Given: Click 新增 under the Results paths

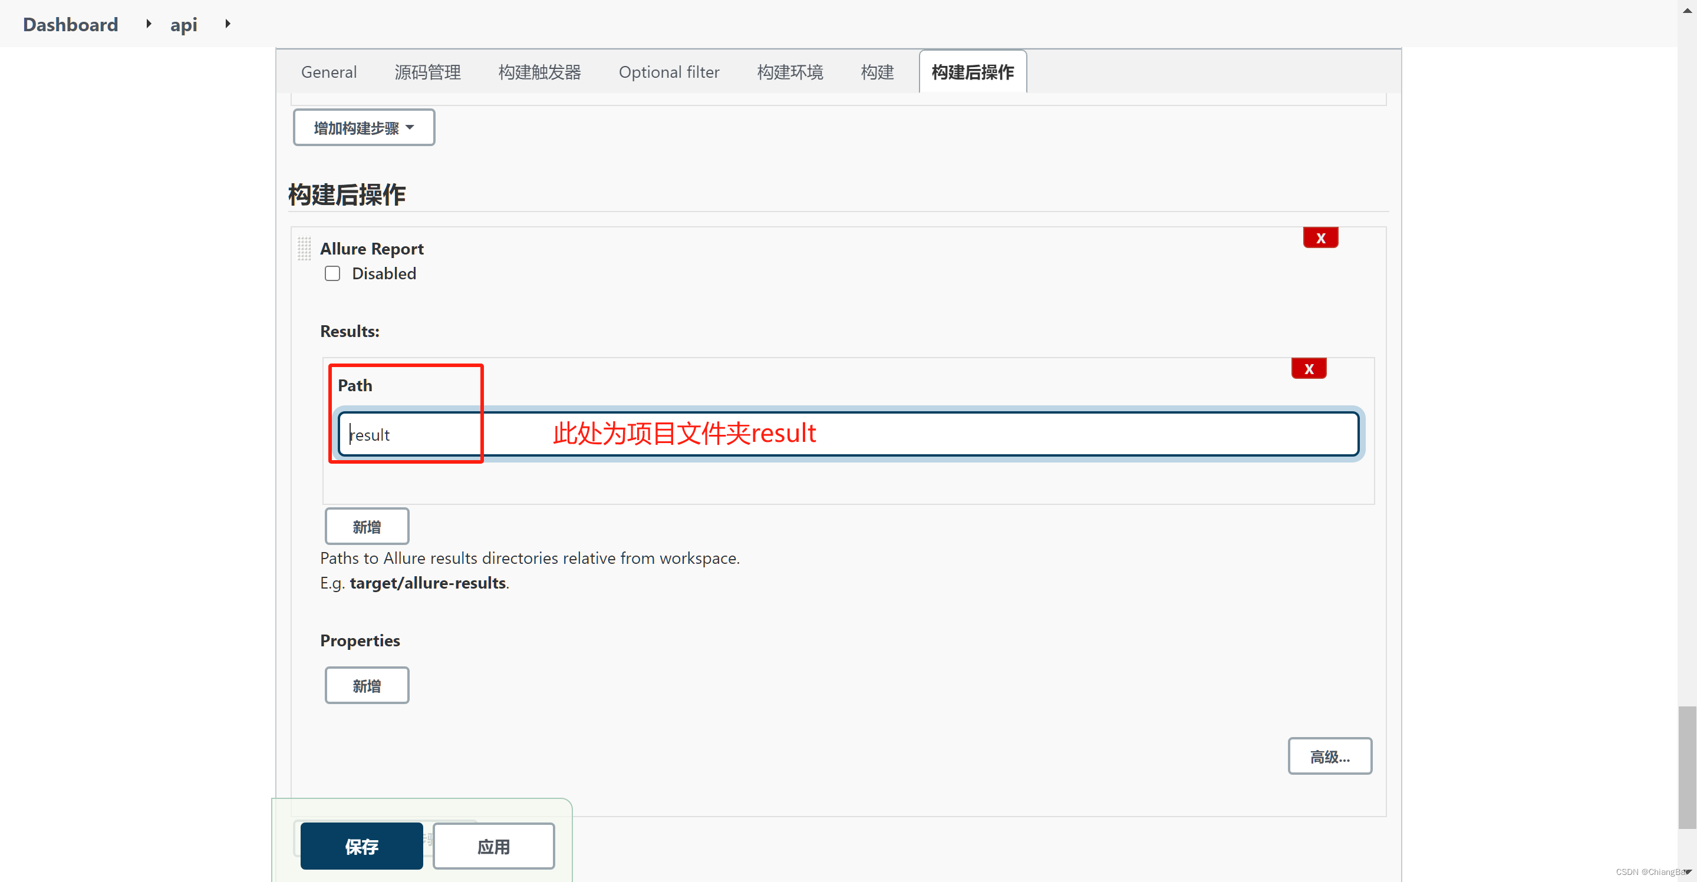Looking at the screenshot, I should (x=367, y=526).
